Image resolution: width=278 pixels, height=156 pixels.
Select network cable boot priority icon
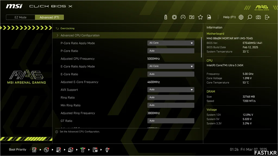107,150
